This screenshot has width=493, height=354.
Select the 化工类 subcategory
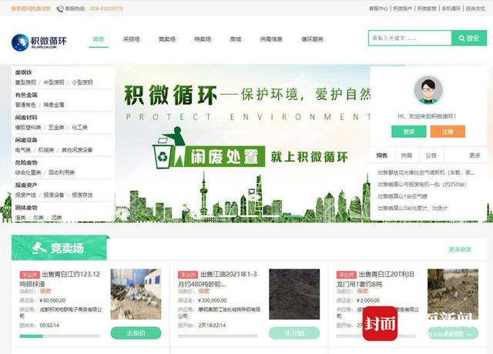(x=80, y=128)
